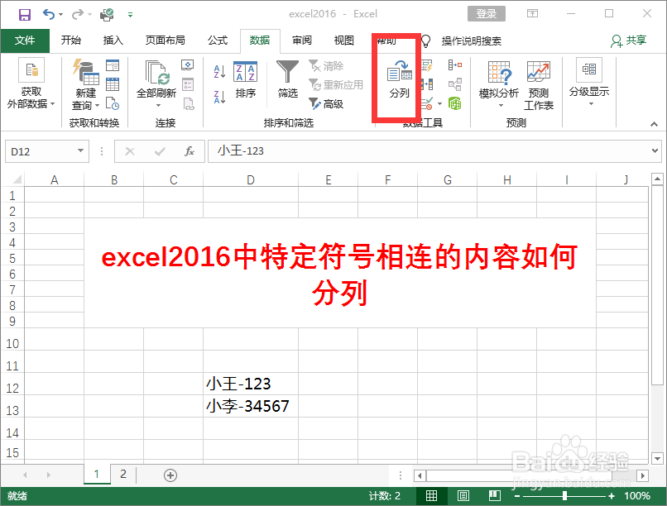Zoom in with plus button

pyautogui.click(x=612, y=496)
